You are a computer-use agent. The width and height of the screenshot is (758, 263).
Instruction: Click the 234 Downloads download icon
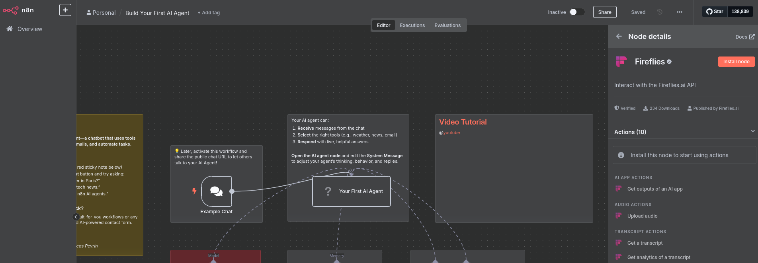click(x=646, y=108)
